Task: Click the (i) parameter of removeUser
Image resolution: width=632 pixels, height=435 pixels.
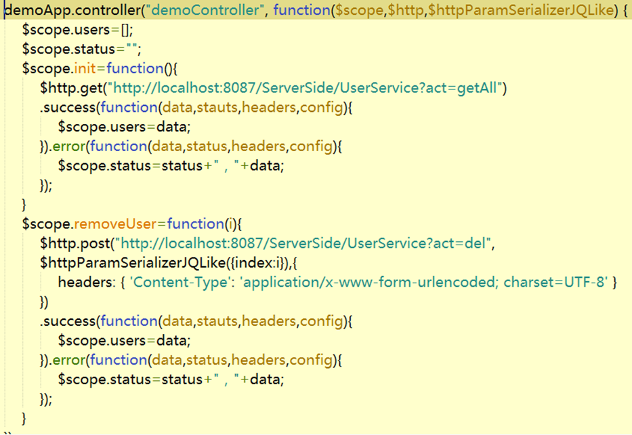Action: pyautogui.click(x=230, y=224)
